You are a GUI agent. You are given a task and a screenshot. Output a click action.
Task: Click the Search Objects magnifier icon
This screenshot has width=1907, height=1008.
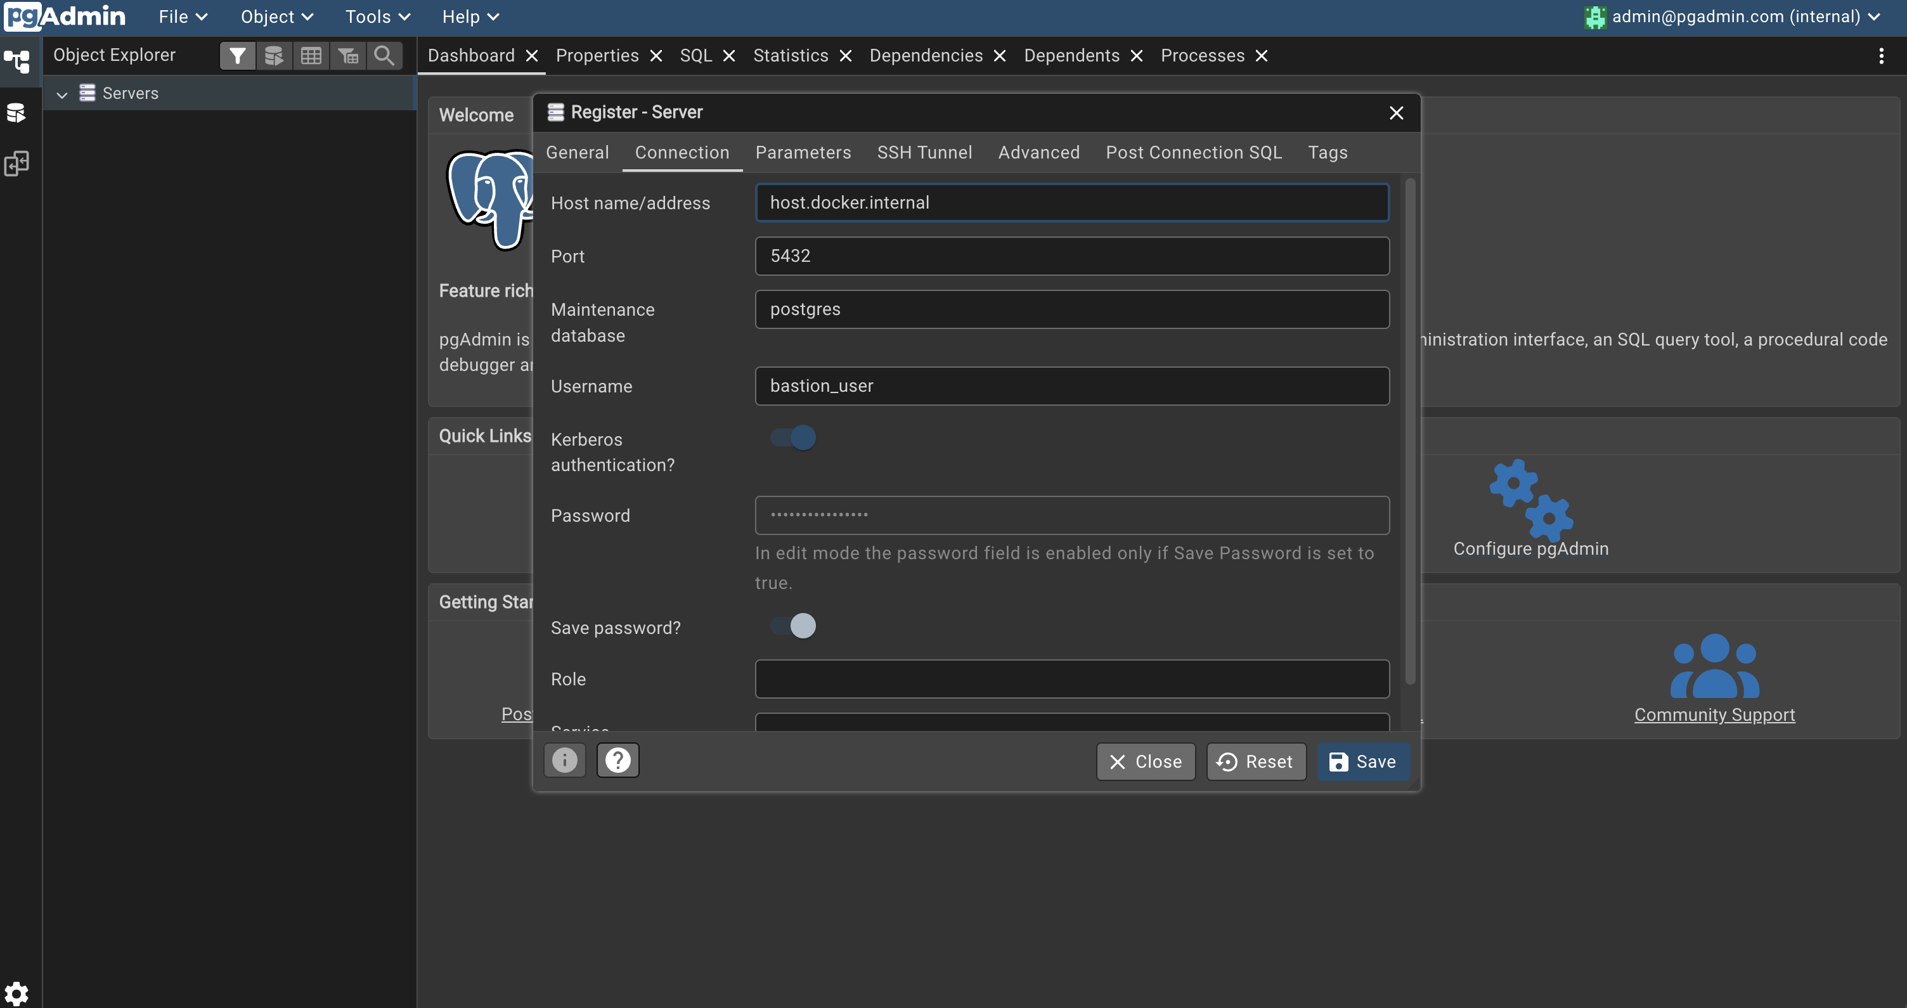click(x=384, y=56)
